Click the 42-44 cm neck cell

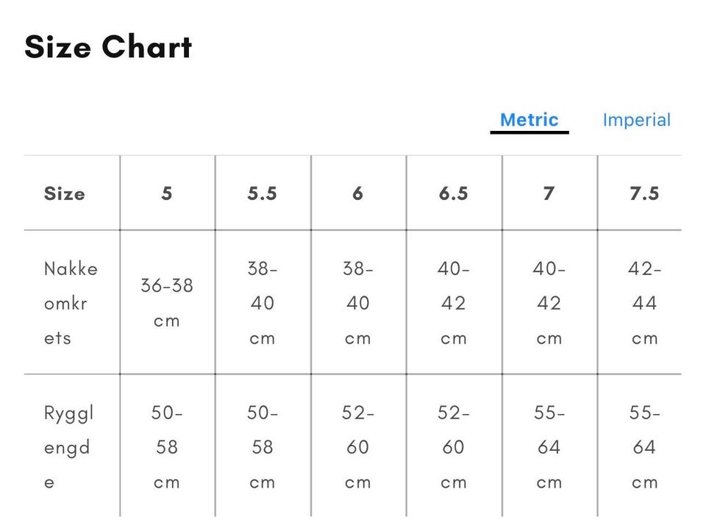[644, 303]
